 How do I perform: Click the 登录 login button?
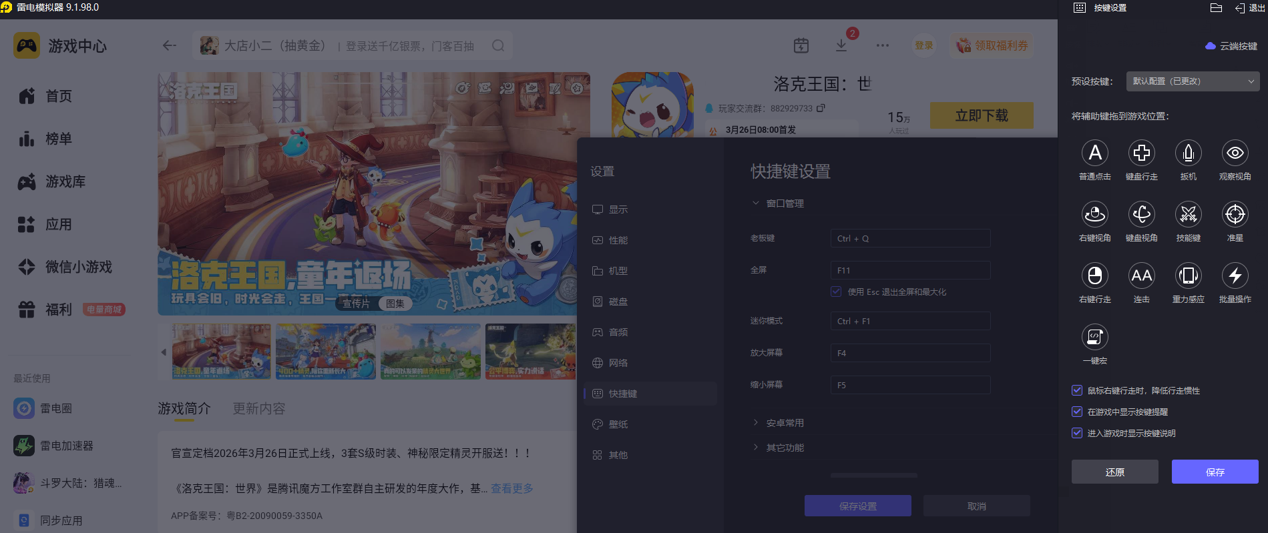pos(924,45)
